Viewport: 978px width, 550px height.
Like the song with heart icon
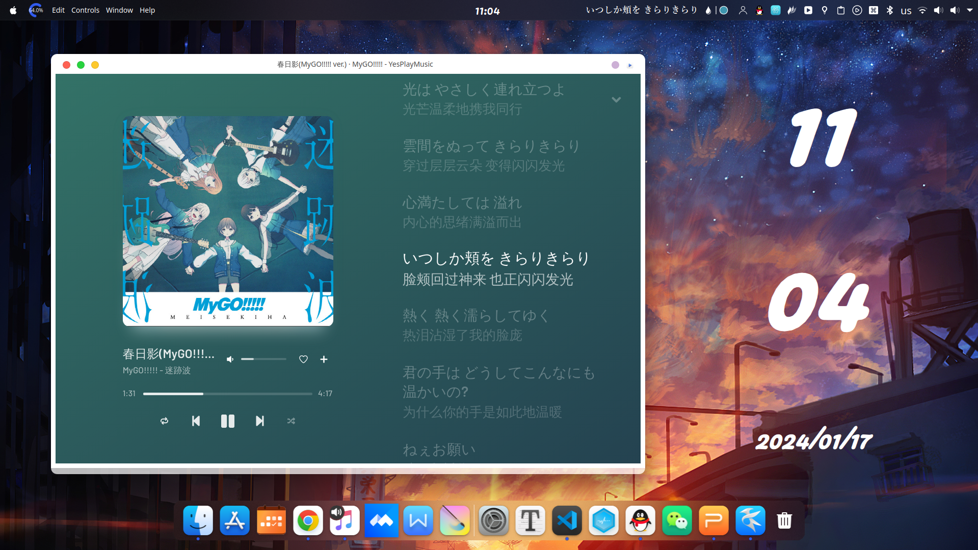tap(303, 360)
